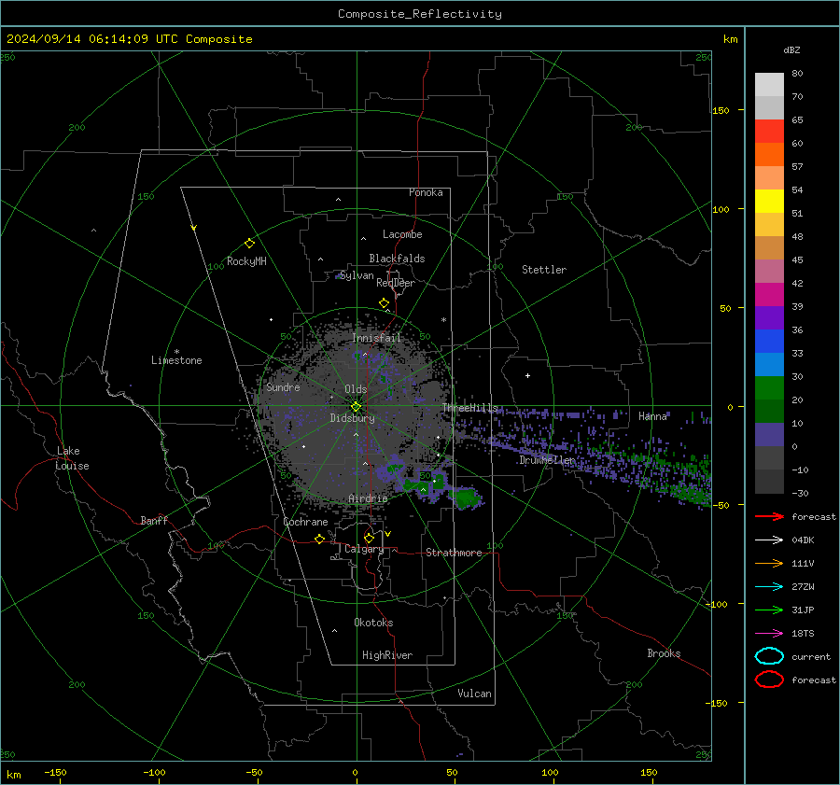This screenshot has height=785, width=840.
Task: Select orange swatch between 60 and 57 dBZ
Action: pos(769,154)
